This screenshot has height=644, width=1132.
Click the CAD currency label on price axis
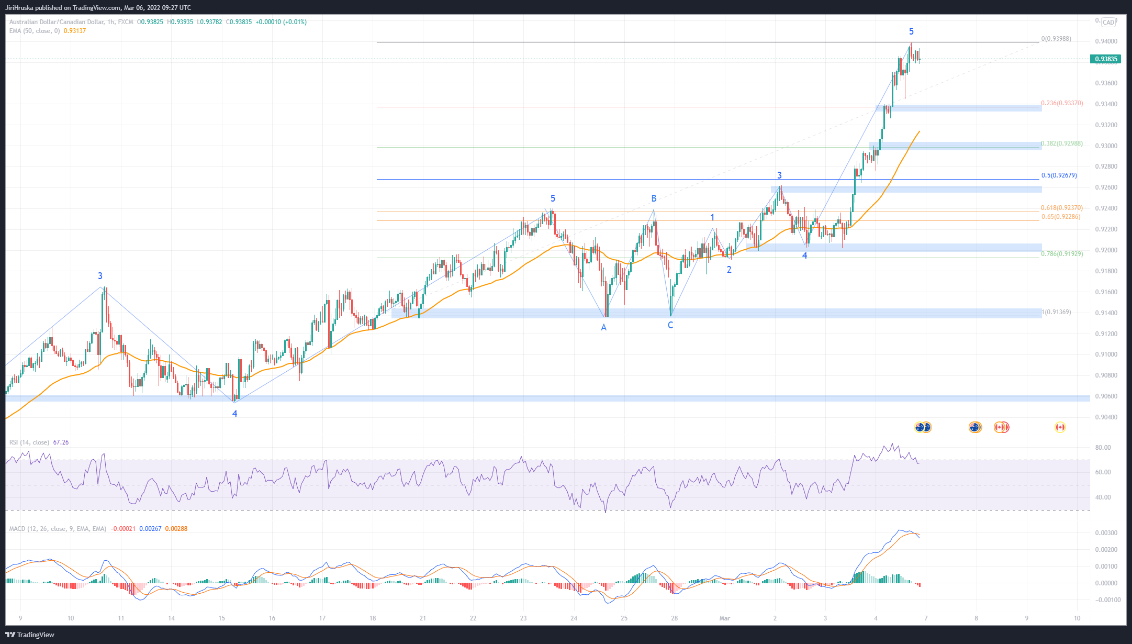pyautogui.click(x=1108, y=22)
